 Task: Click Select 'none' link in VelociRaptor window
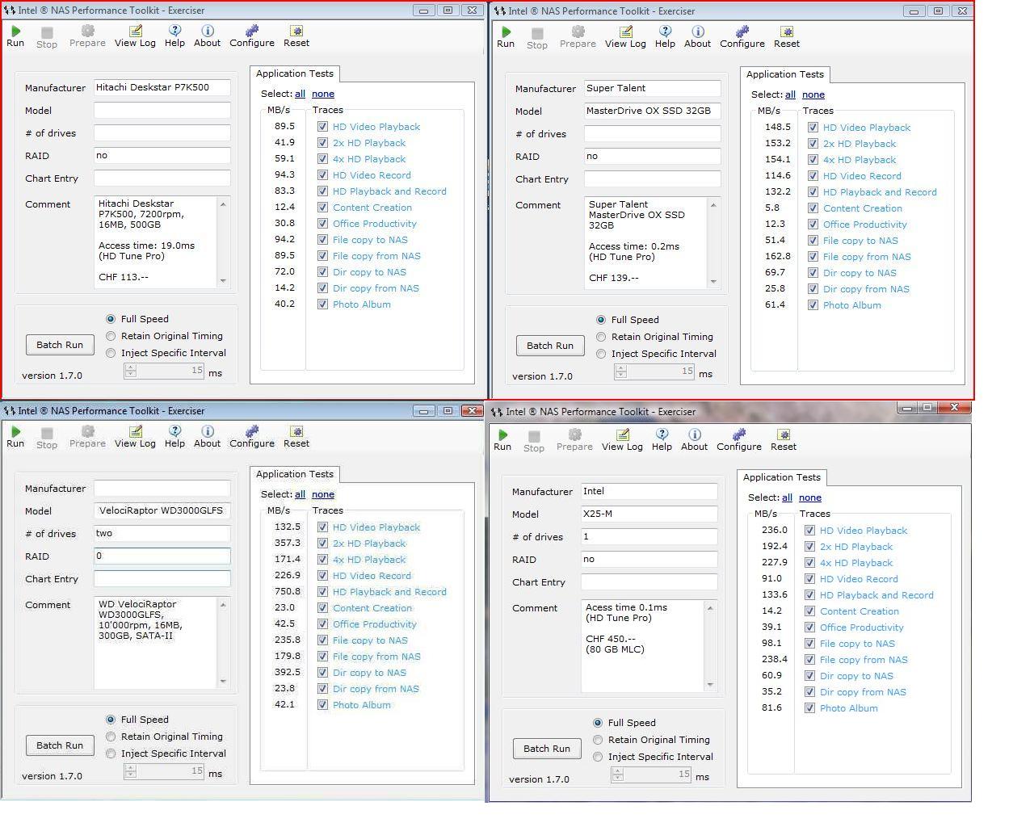click(x=323, y=494)
